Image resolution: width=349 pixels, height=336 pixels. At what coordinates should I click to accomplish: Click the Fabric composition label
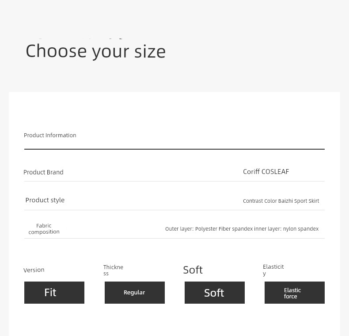[44, 229]
